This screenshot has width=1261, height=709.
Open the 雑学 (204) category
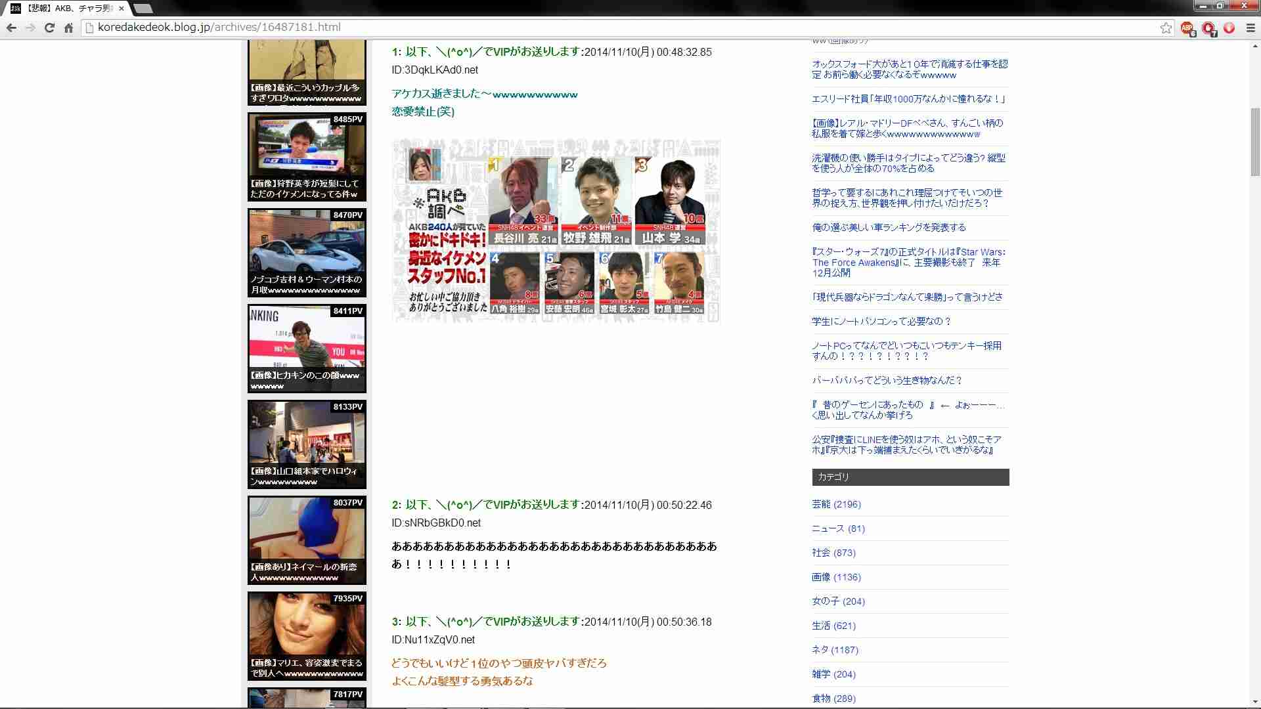point(833,674)
